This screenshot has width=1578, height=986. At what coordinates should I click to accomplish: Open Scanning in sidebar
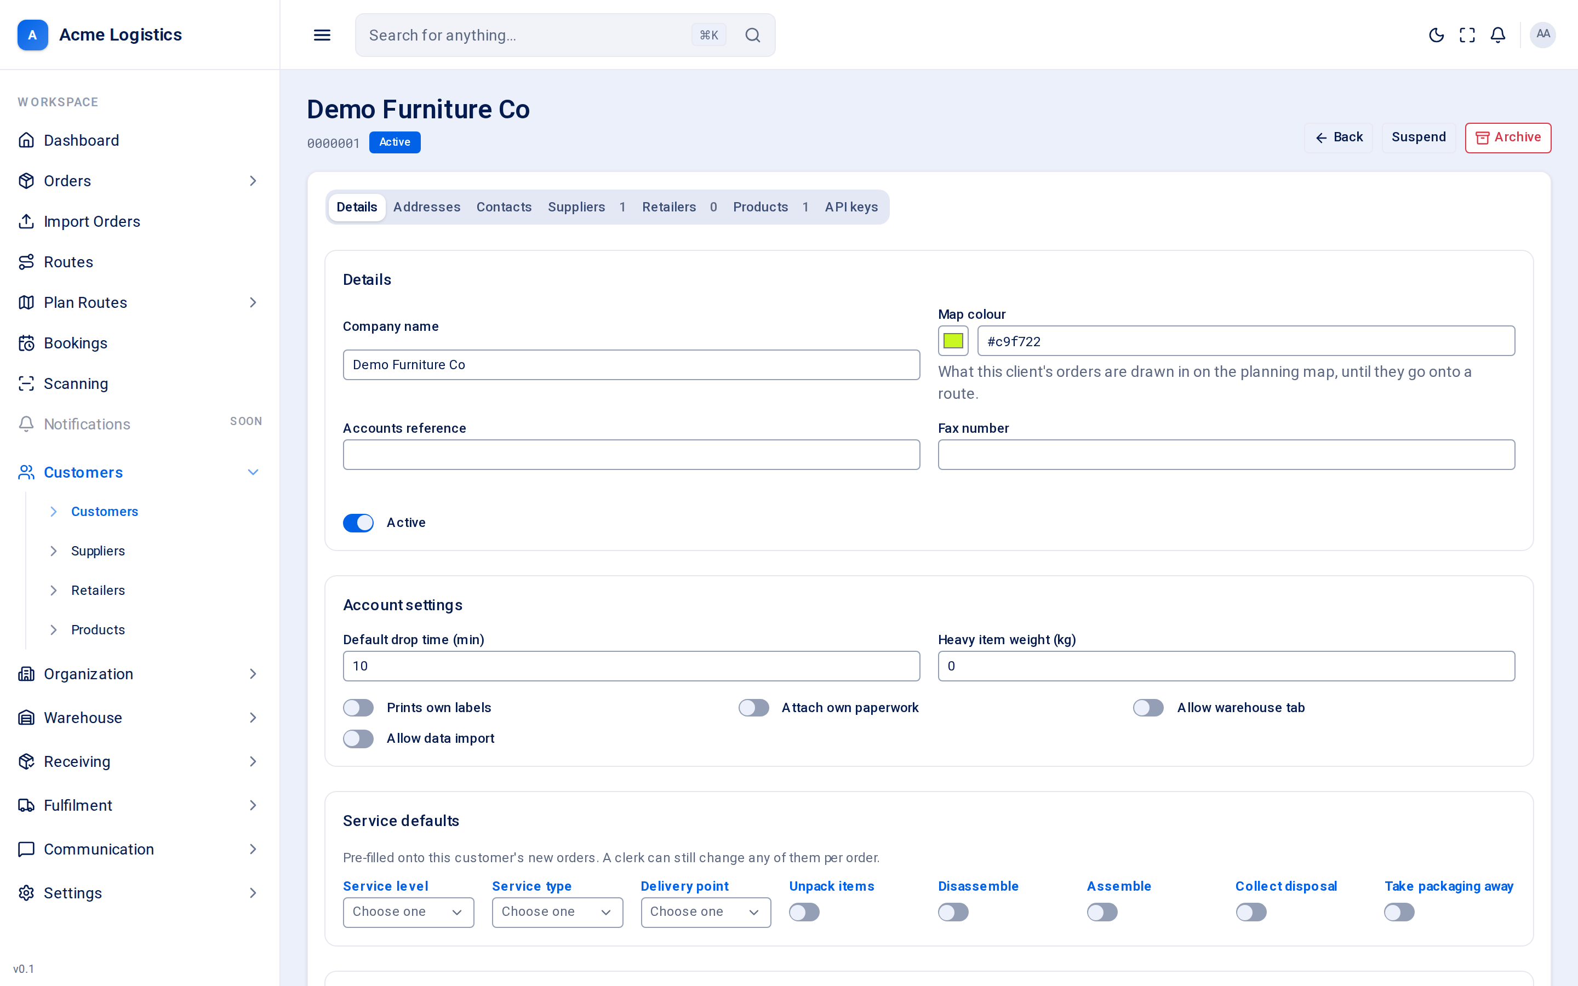140,383
